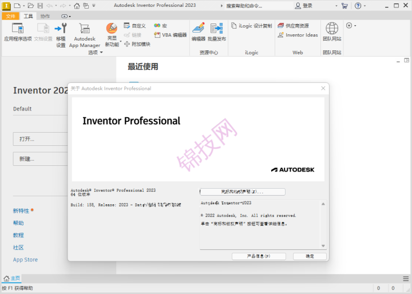Click the Undo arrow in quick access toolbar

(49, 6)
